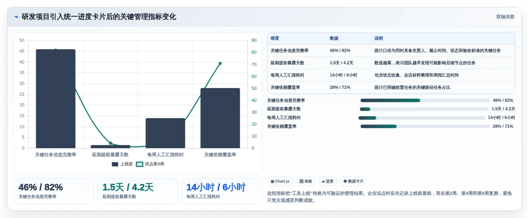Image resolution: width=529 pixels, height=218 pixels.
Task: Click the 关键任务信息完整率 bar in chart
Action: coord(55,99)
